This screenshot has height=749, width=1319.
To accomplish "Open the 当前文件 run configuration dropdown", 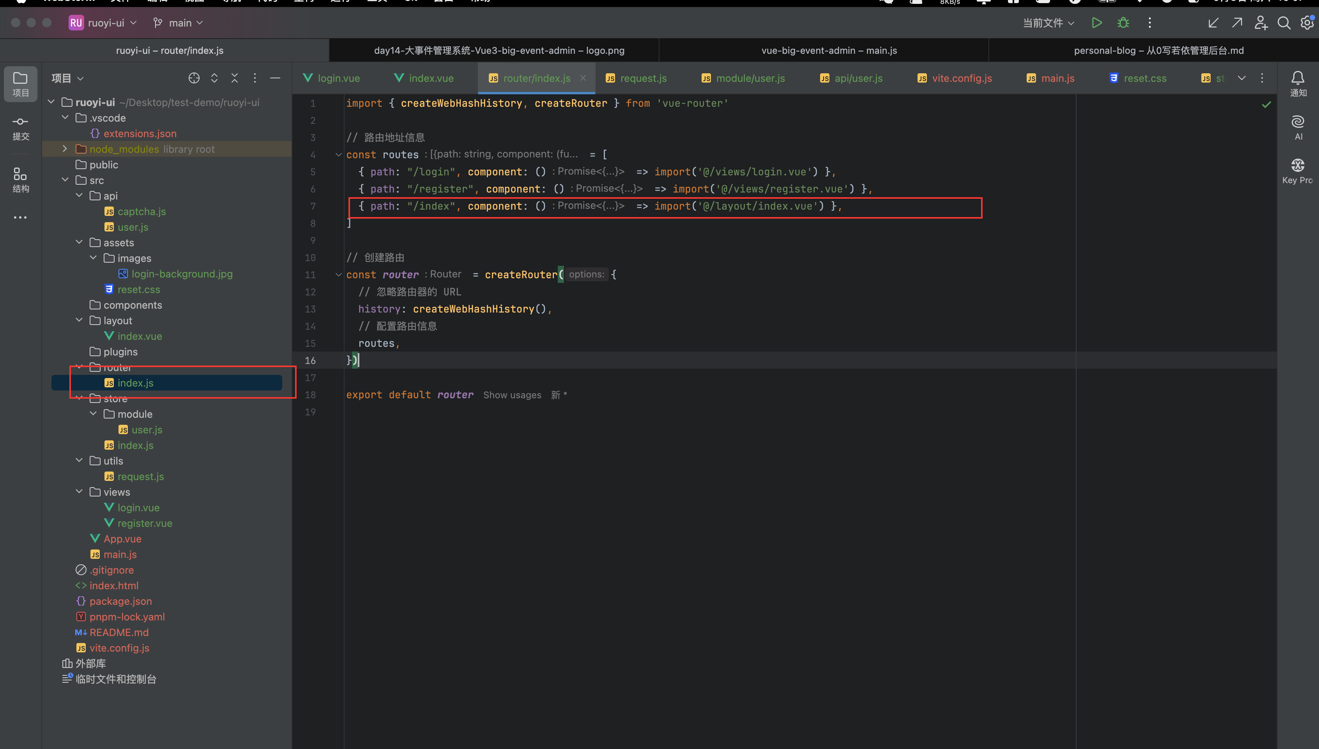I will point(1048,23).
